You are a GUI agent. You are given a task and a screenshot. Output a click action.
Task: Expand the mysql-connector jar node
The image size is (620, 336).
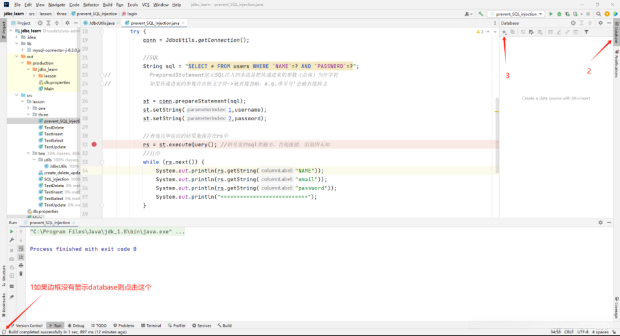(22, 50)
